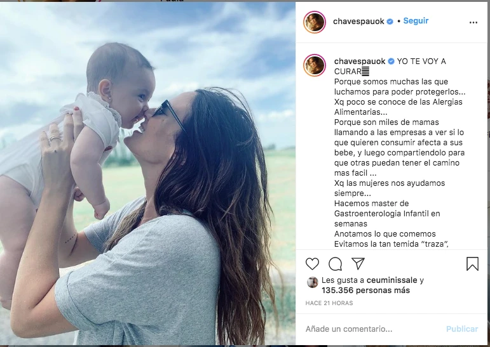Open the three-dot more options menu
The image size is (490, 347).
tap(473, 22)
